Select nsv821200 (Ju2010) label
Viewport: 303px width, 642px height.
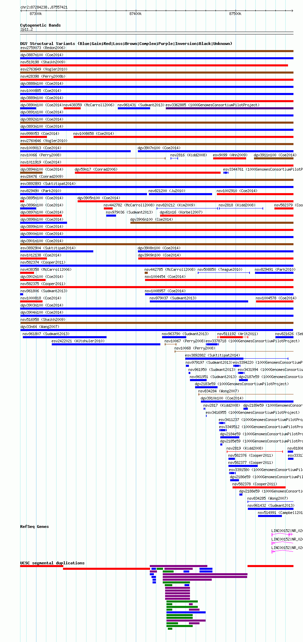tap(167, 191)
